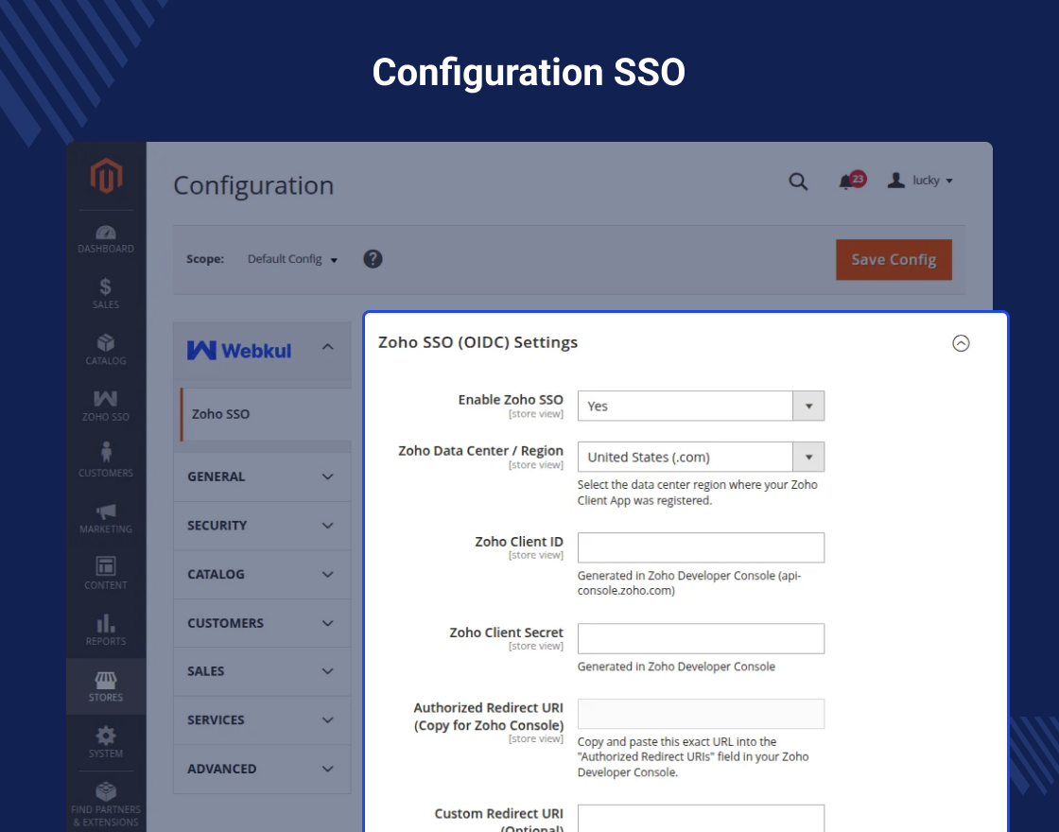The image size is (1059, 832).
Task: Expand the SERVICES section
Action: tap(262, 719)
